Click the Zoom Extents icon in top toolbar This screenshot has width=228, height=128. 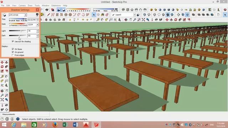coord(143,20)
